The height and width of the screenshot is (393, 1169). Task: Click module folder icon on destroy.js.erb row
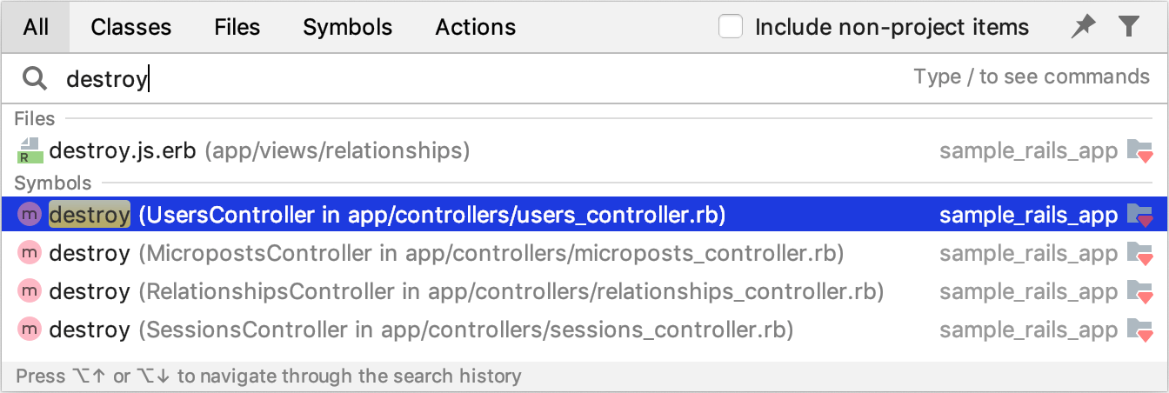1139,150
